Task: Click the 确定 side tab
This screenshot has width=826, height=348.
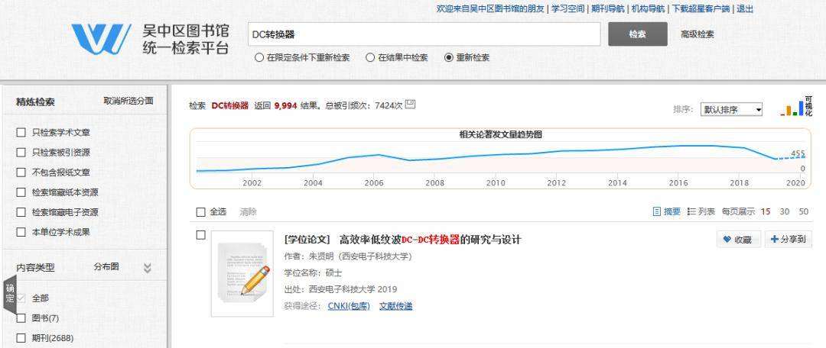Action: pyautogui.click(x=10, y=293)
